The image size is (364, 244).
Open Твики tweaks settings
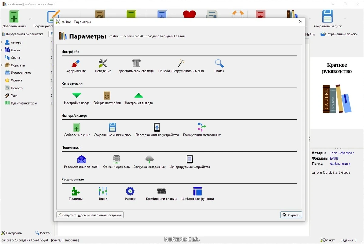[x=103, y=194]
